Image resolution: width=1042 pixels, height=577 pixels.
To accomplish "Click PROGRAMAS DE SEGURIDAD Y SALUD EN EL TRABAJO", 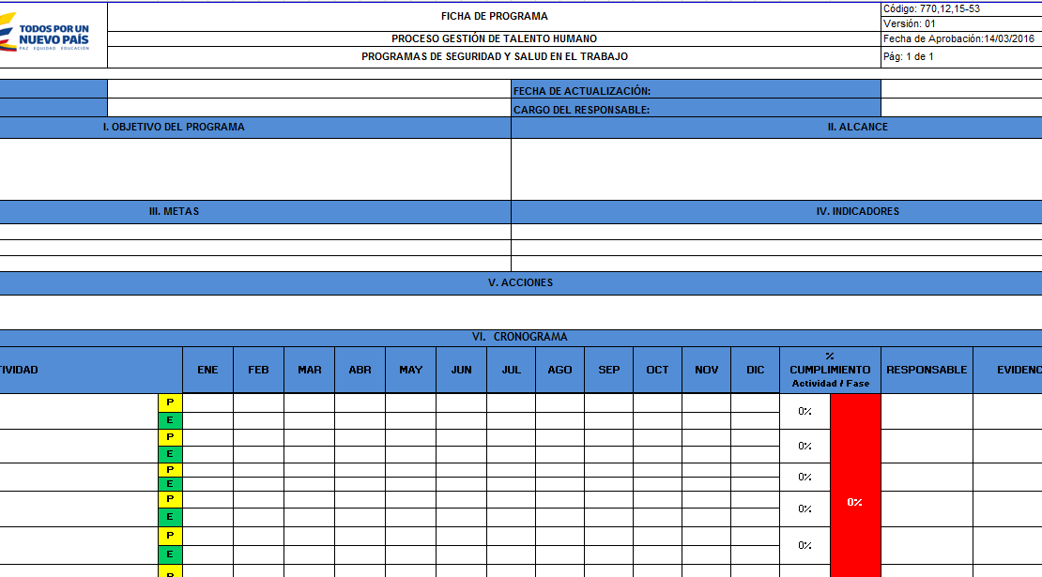I will (x=495, y=57).
